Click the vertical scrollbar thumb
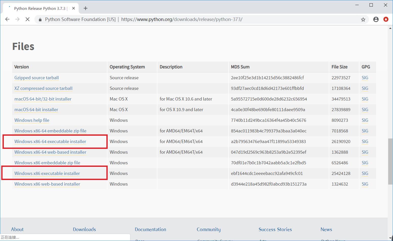393x241 pixels. coord(390,162)
